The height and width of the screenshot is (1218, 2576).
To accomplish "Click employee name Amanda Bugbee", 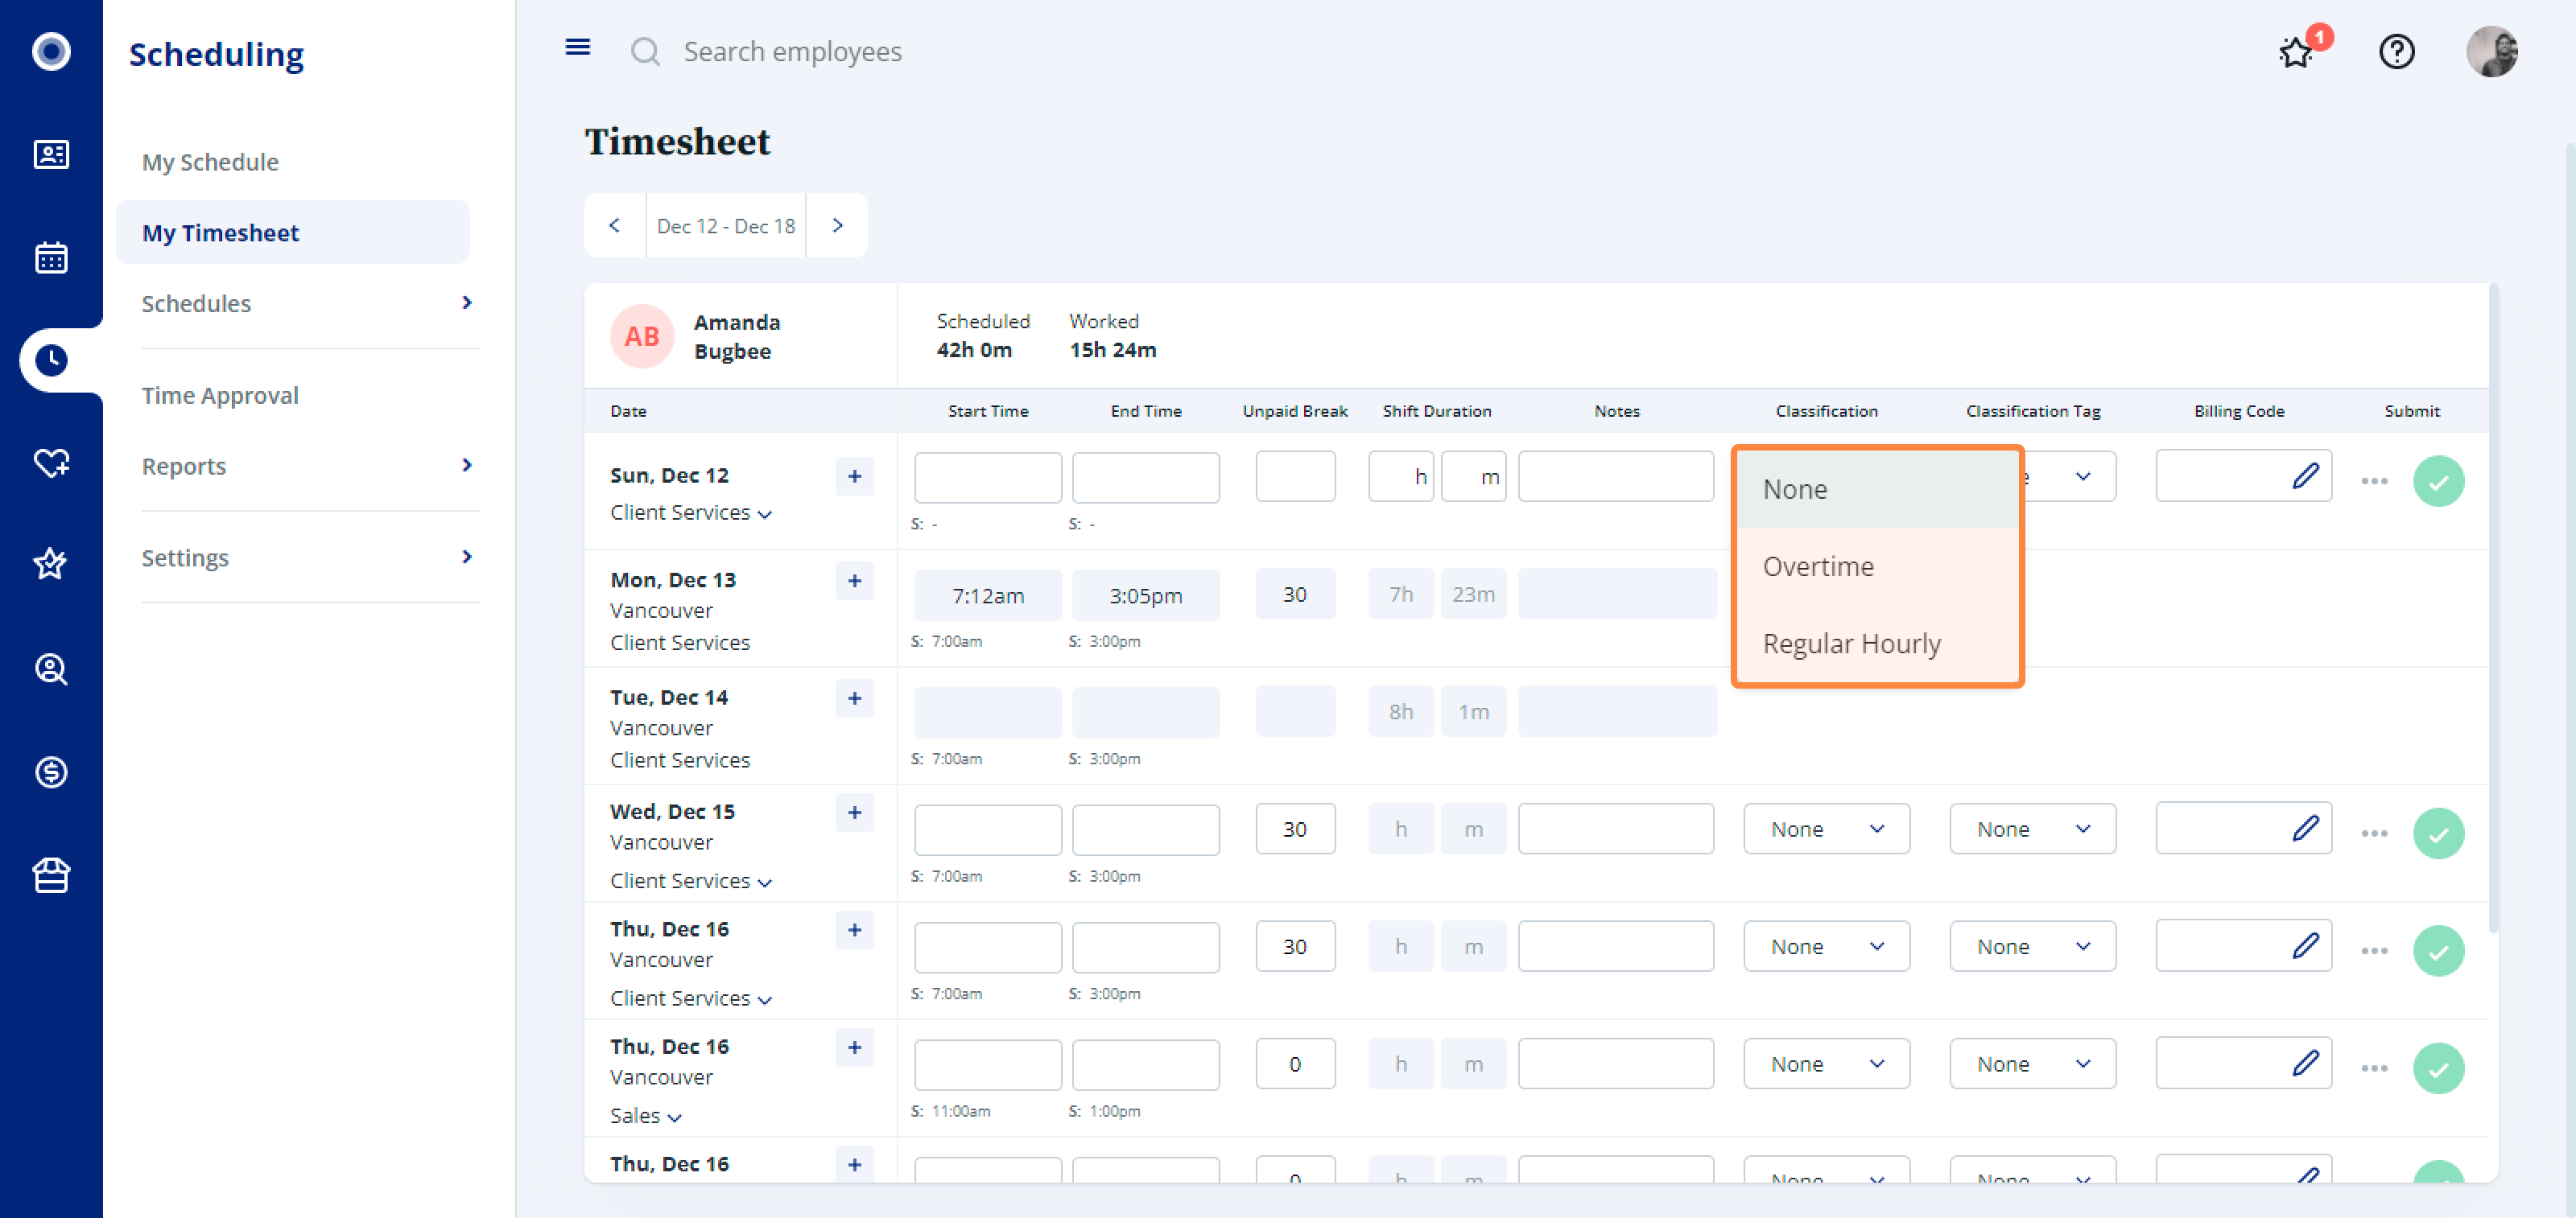I will click(737, 337).
